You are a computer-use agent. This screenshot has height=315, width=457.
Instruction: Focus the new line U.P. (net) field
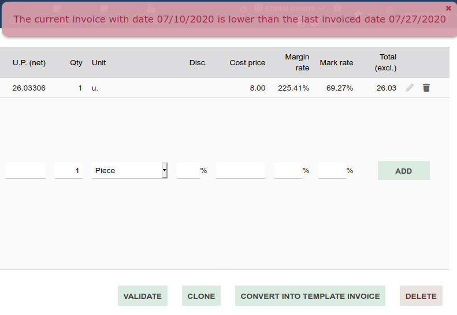tap(25, 170)
